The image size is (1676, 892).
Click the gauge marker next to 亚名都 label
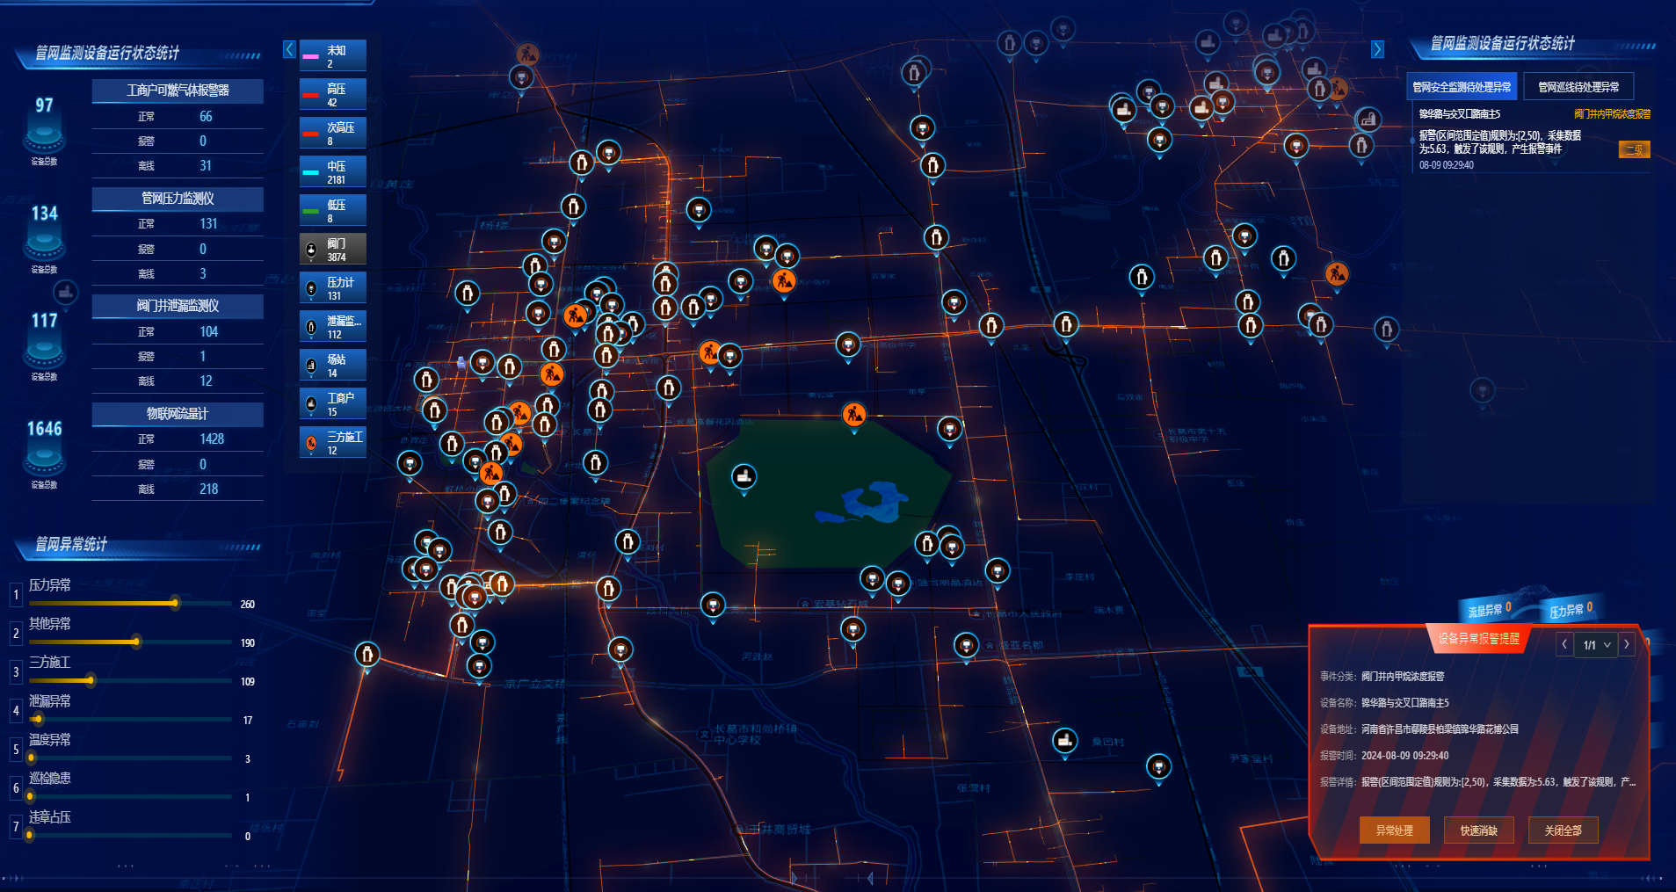[x=966, y=646]
